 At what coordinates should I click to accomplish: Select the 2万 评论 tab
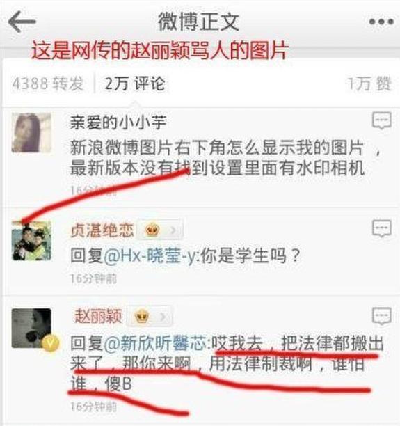(135, 84)
